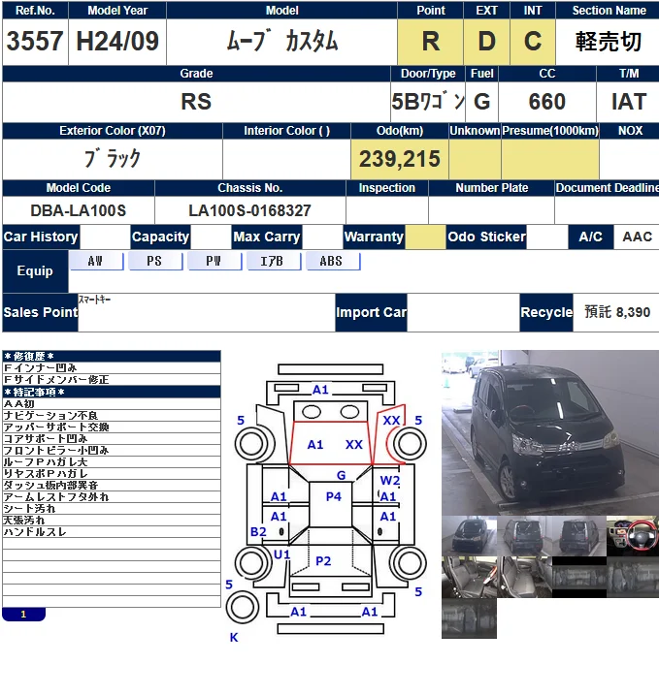659x696 pixels.
Task: Select the P4 roof panel on diagram
Action: [x=333, y=496]
